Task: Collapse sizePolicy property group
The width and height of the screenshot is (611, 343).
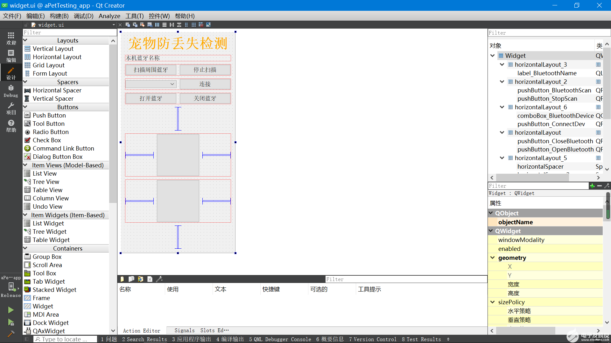Action: 493,302
